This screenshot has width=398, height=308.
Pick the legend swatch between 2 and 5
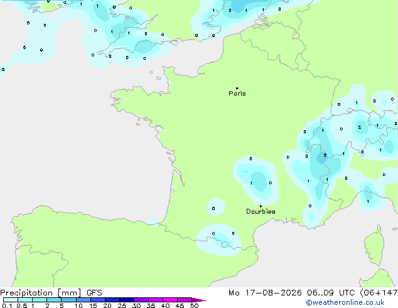point(54,300)
